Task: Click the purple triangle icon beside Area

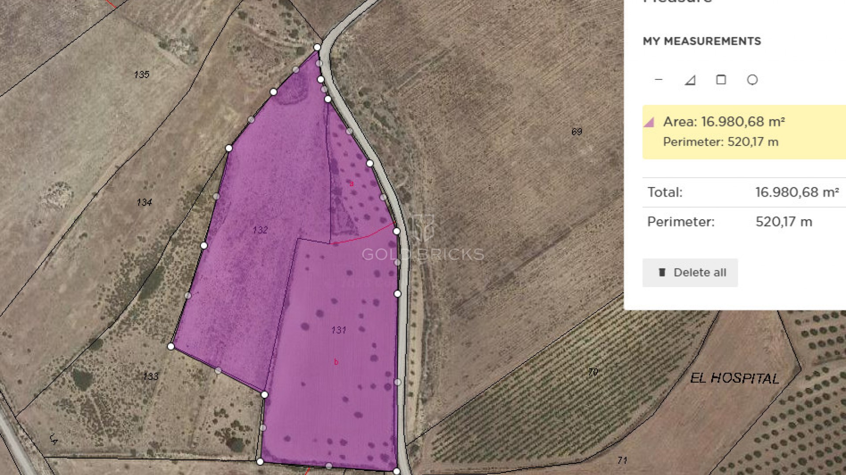Action: [x=649, y=122]
